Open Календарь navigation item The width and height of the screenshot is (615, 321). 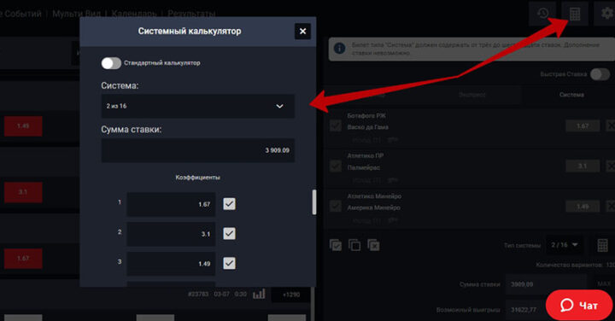[134, 14]
